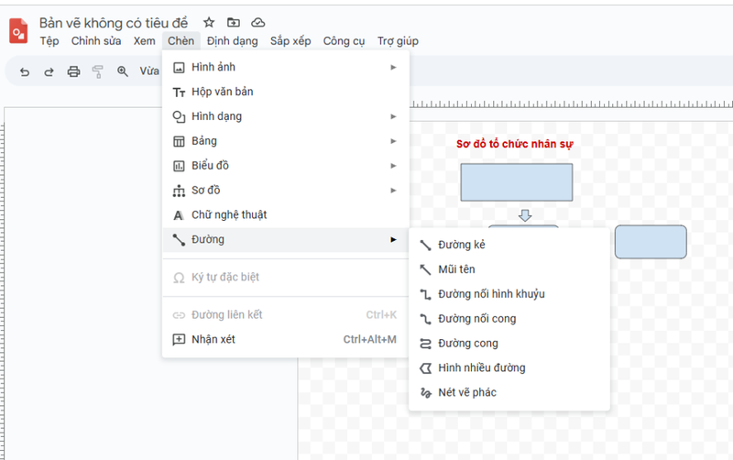Image resolution: width=733 pixels, height=460 pixels.
Task: Click the Mũi tên arrow icon
Action: pyautogui.click(x=425, y=269)
